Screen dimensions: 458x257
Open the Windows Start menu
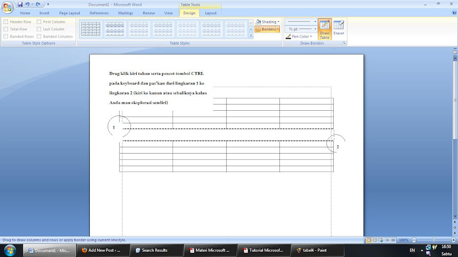[x=10, y=250]
